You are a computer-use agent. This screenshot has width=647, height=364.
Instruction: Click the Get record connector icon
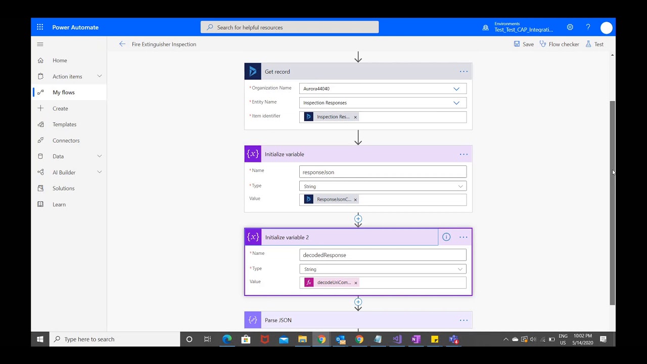point(253,71)
